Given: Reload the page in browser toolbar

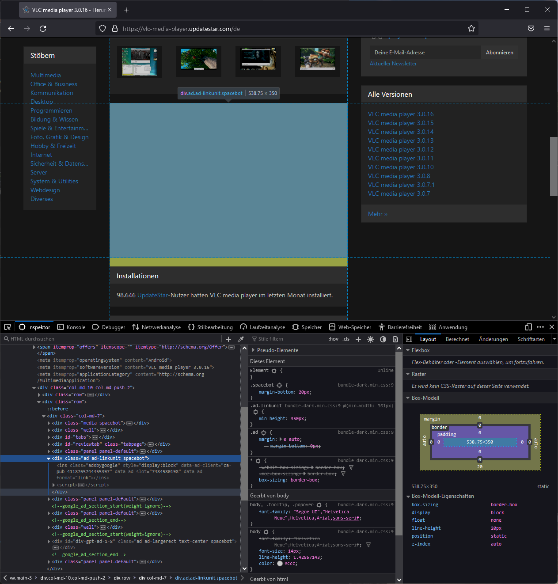Looking at the screenshot, I should 43,29.
